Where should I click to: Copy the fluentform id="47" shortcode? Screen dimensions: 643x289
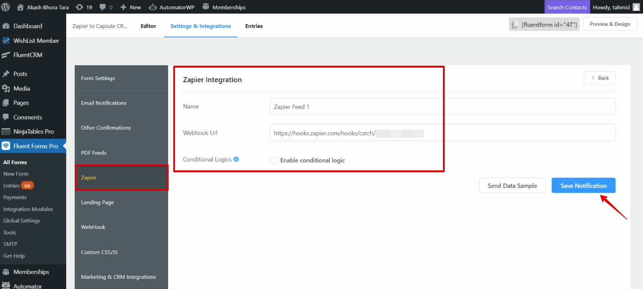pyautogui.click(x=544, y=25)
